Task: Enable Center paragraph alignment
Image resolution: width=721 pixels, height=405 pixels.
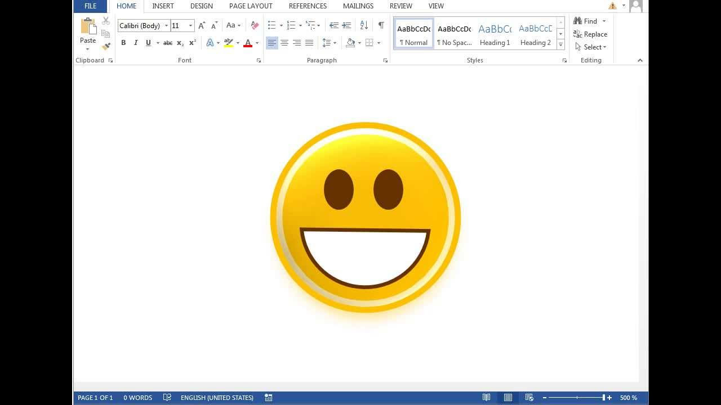Action: click(284, 42)
